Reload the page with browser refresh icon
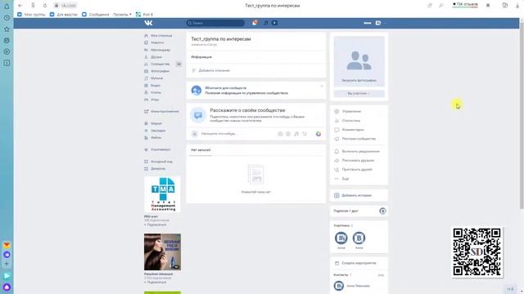Image resolution: width=524 pixels, height=294 pixels. [45, 6]
